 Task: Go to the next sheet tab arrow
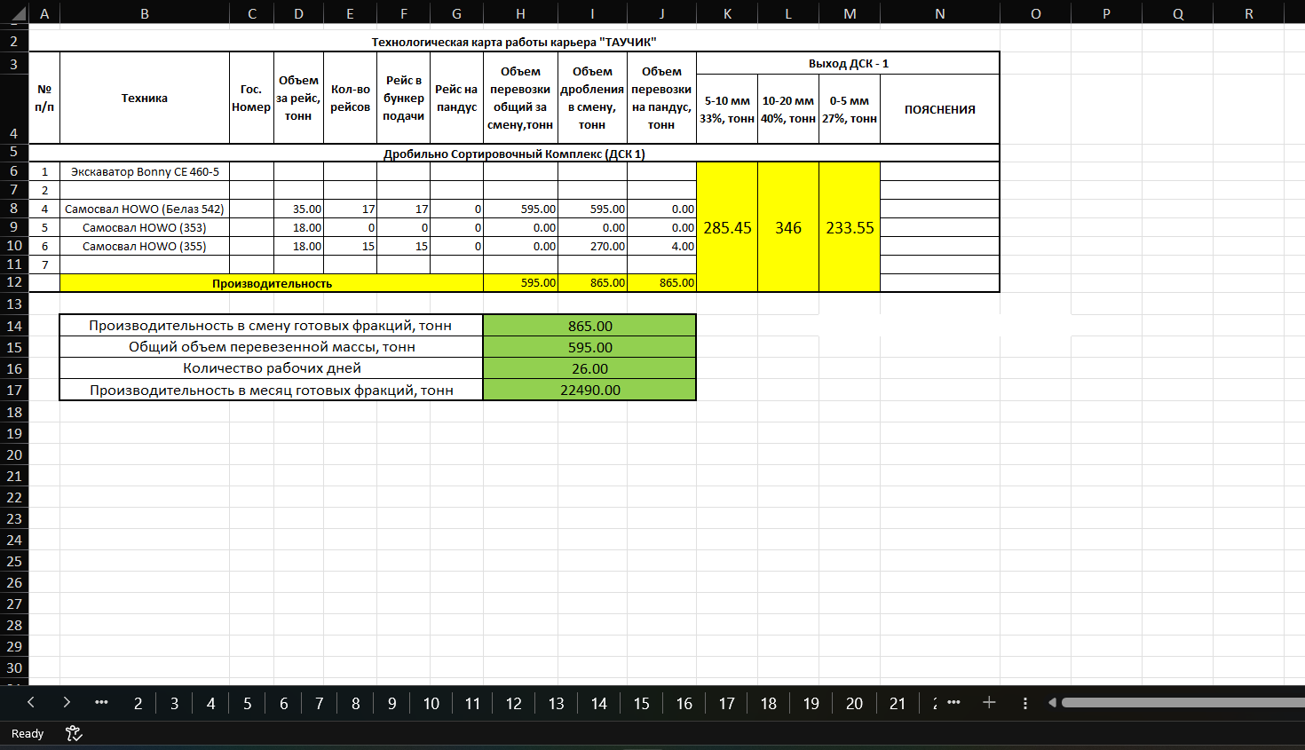pyautogui.click(x=67, y=702)
